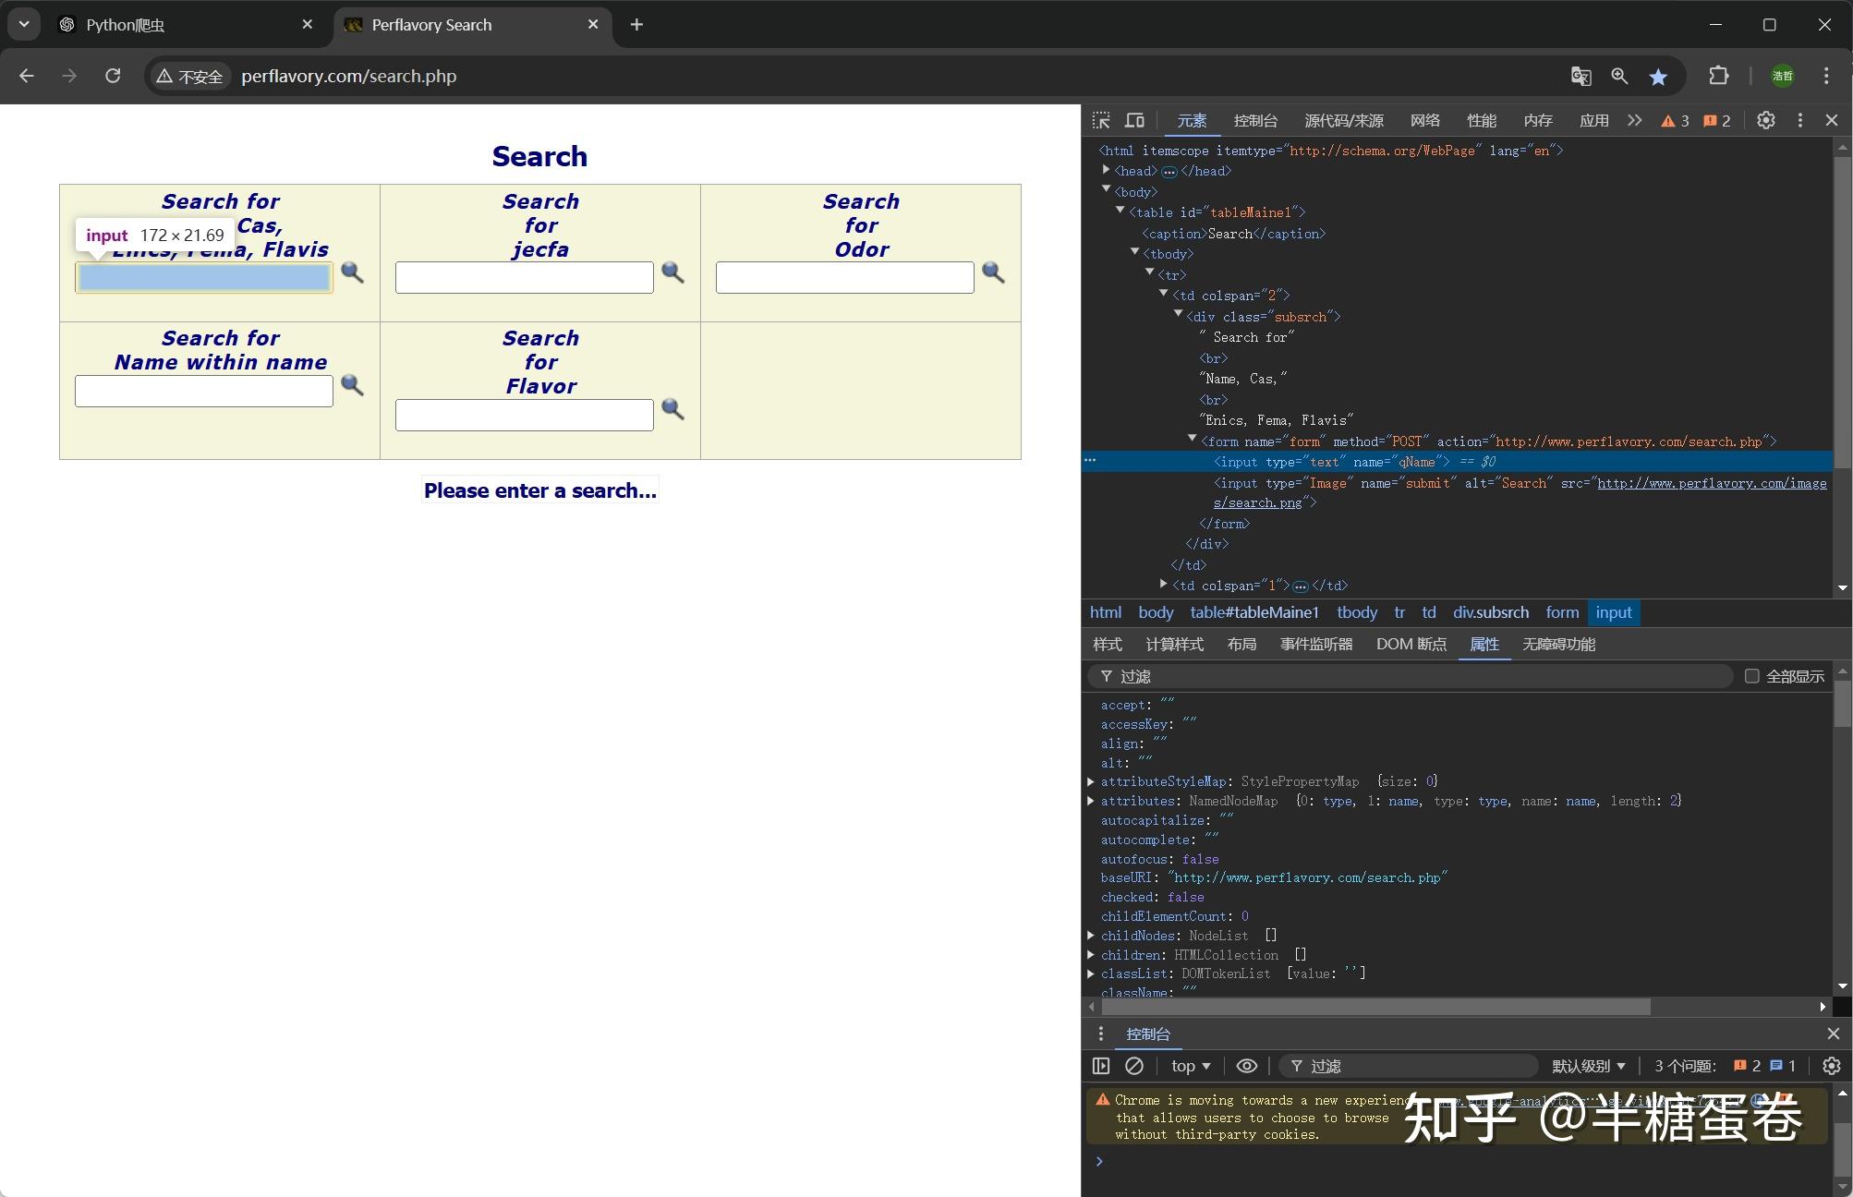Open the 默认级别 log level dropdown
Screen dimensions: 1853x1197
pyautogui.click(x=1591, y=1066)
